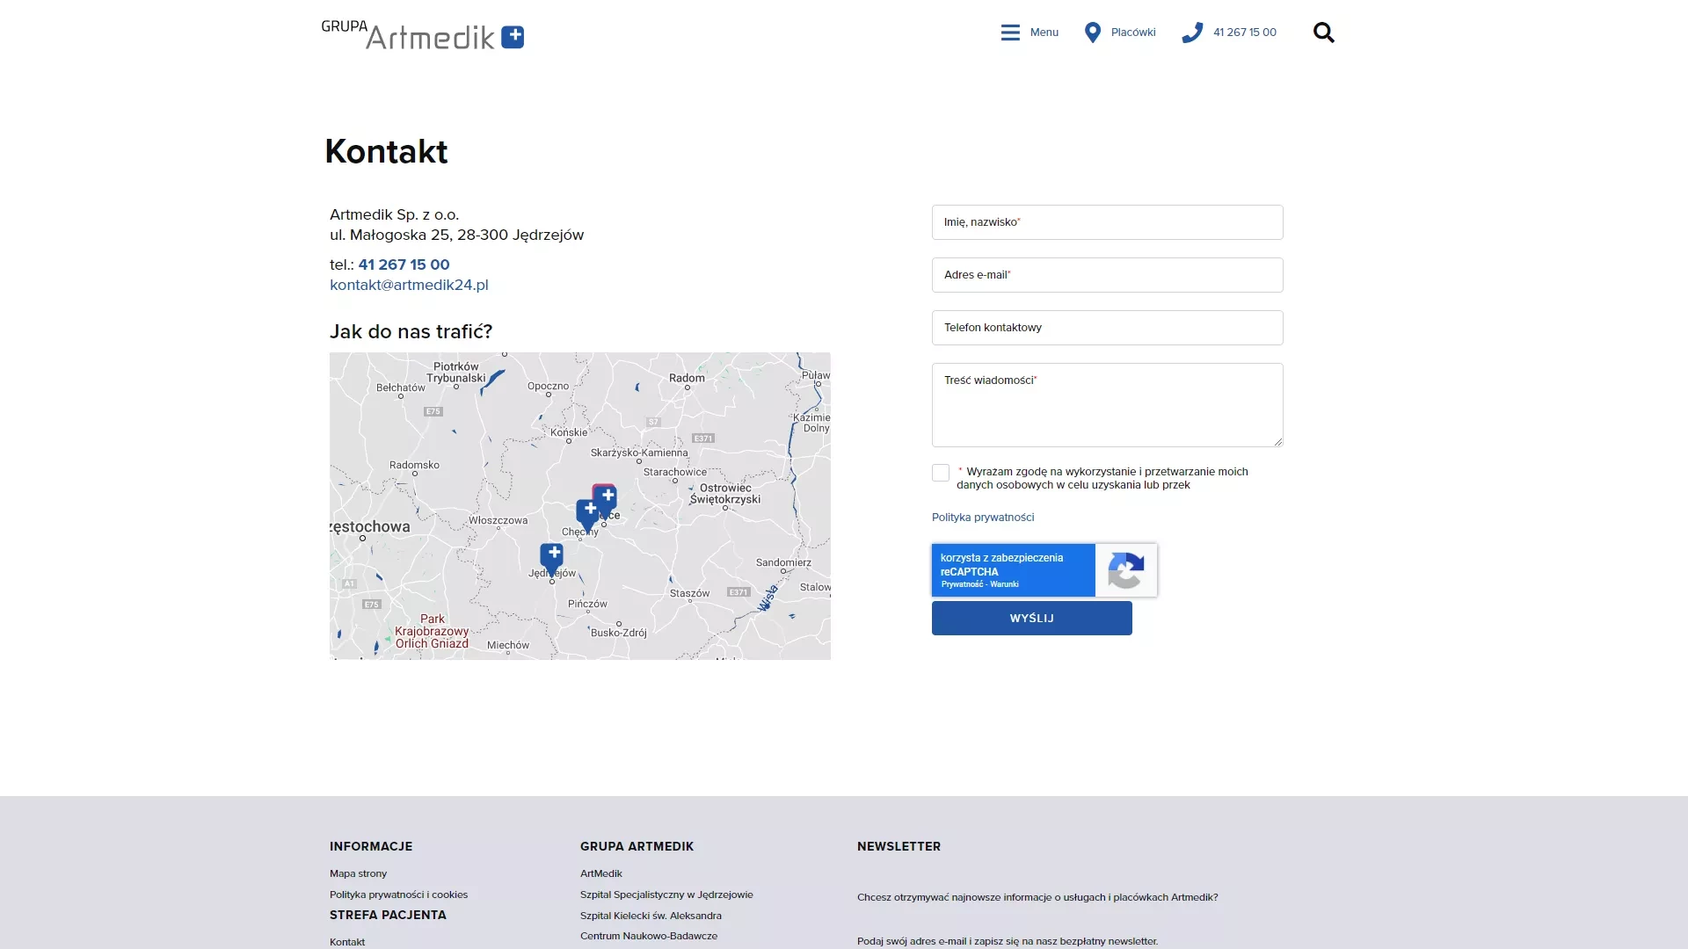
Task: Open ArtMedik link in Grupa Artmedik footer
Action: point(601,873)
